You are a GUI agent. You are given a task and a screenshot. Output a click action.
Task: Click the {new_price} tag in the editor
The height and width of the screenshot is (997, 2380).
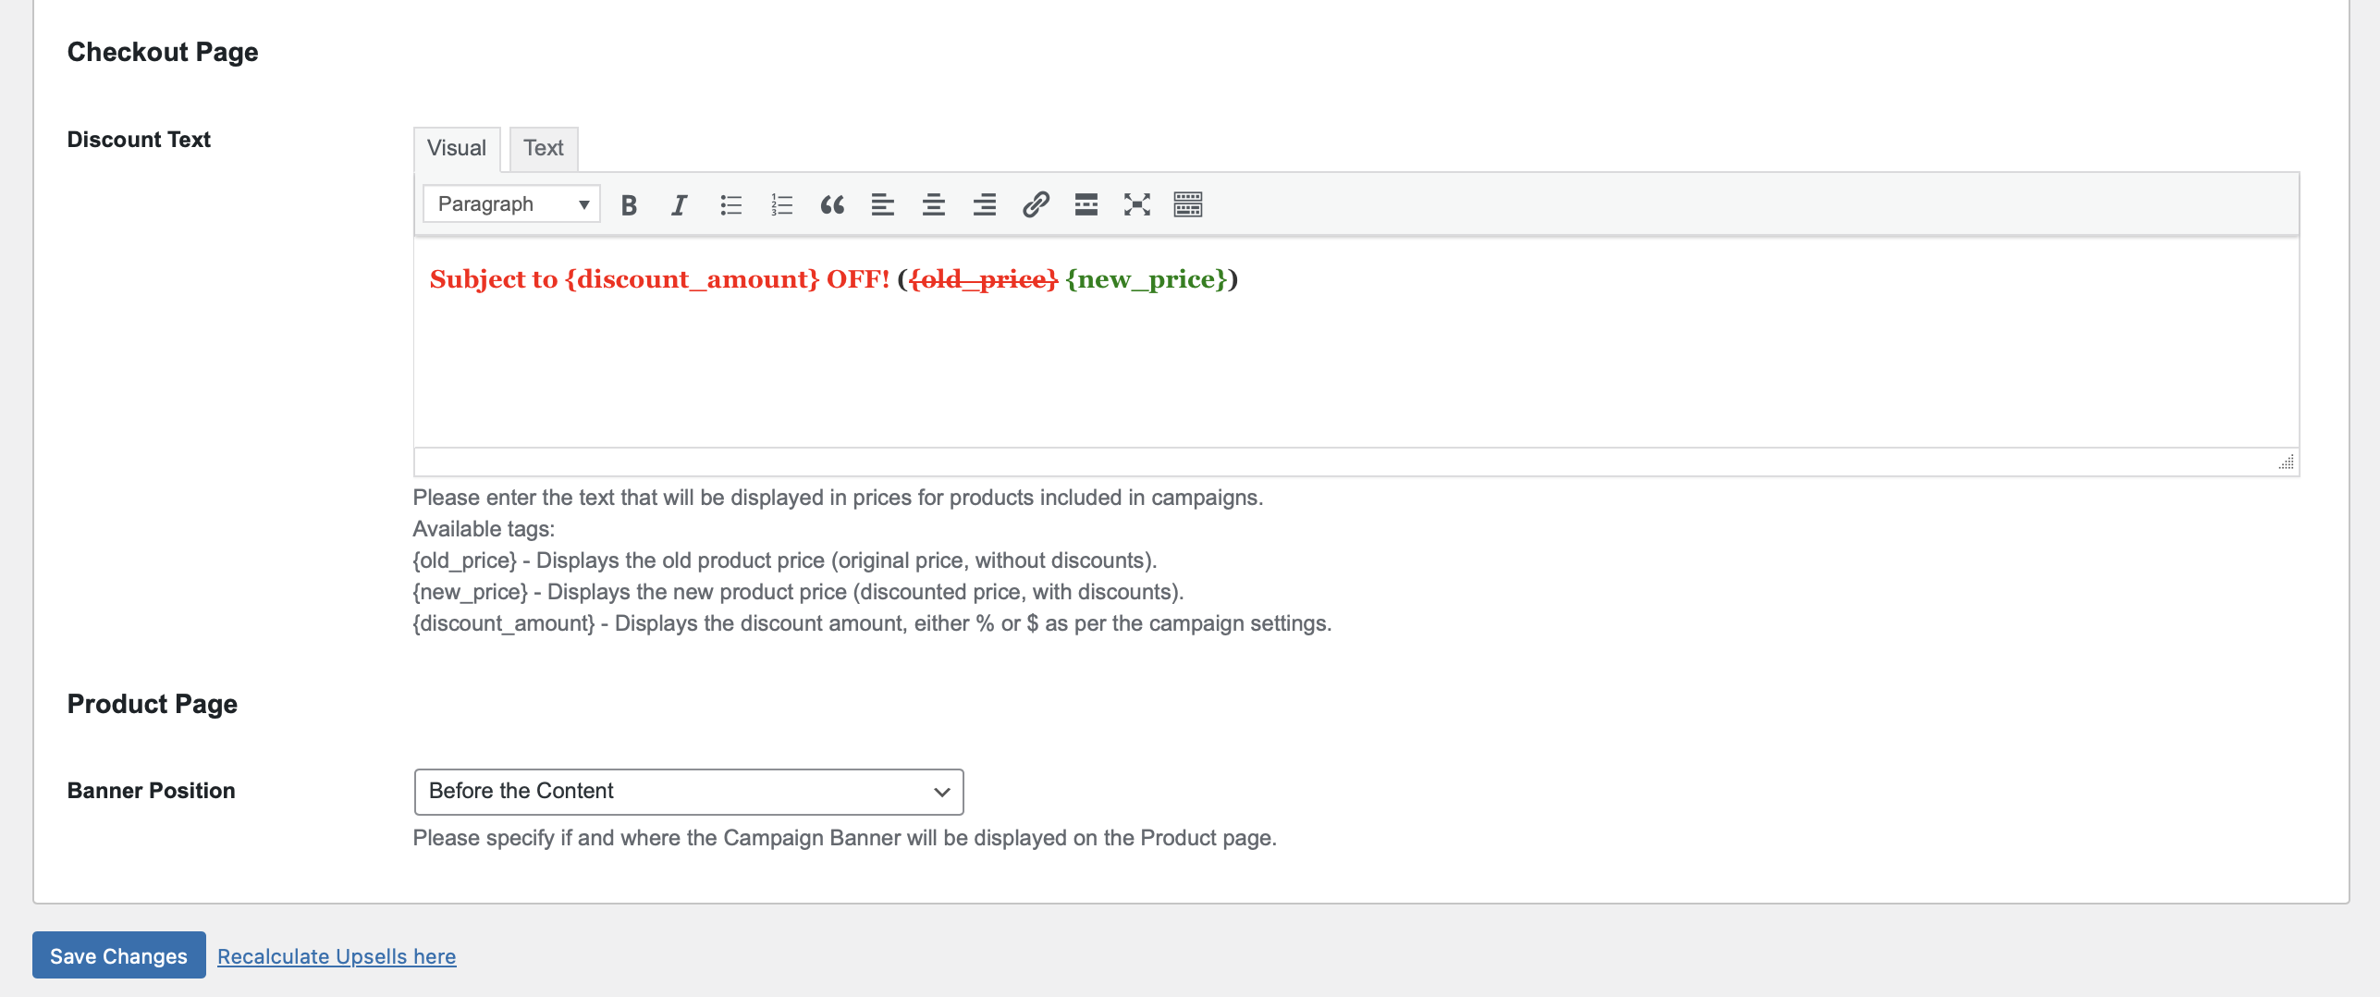[1147, 279]
